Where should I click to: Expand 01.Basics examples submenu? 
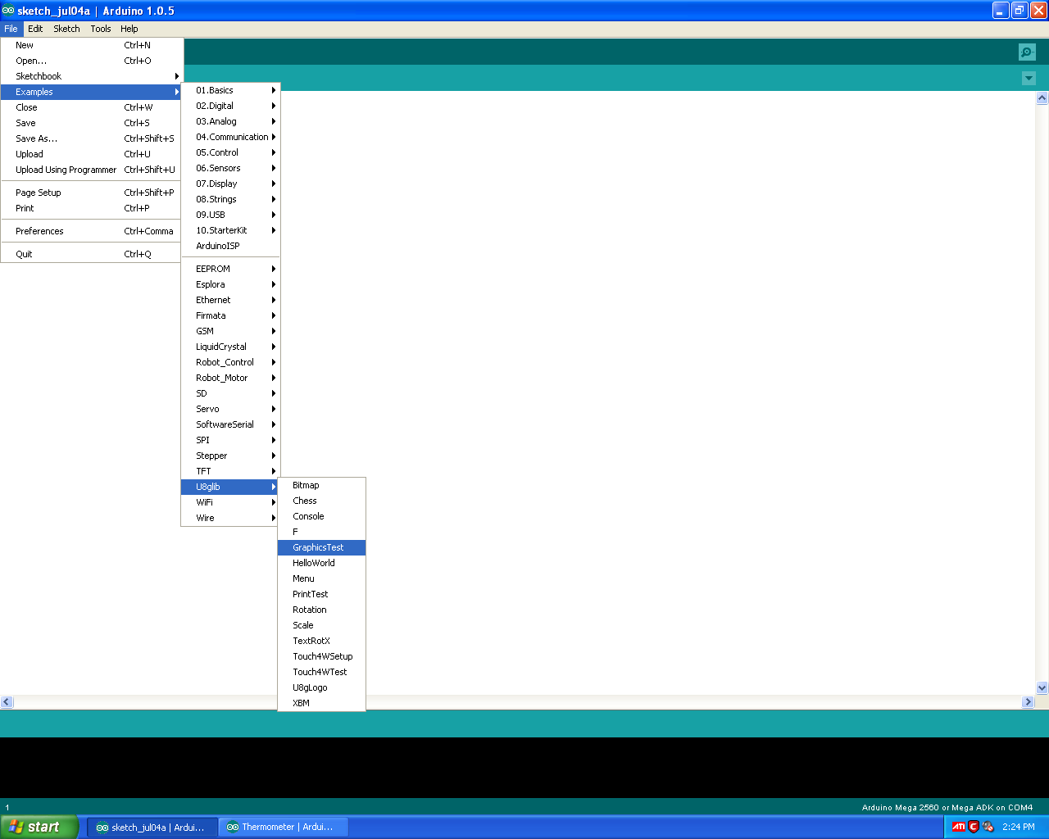[230, 90]
